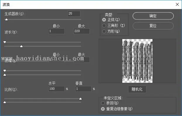Click the 波长 minimum slider handle
This screenshot has width=182, height=116.
[5, 42]
